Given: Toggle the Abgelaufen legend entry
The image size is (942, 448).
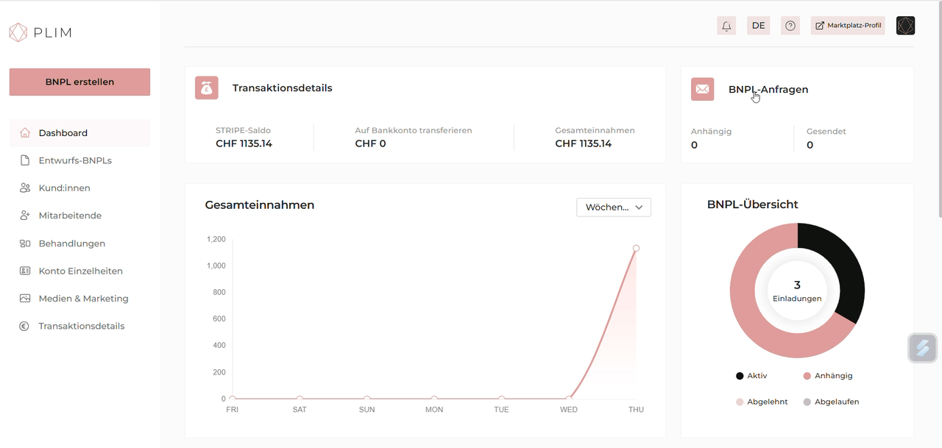Looking at the screenshot, I should click(x=831, y=402).
